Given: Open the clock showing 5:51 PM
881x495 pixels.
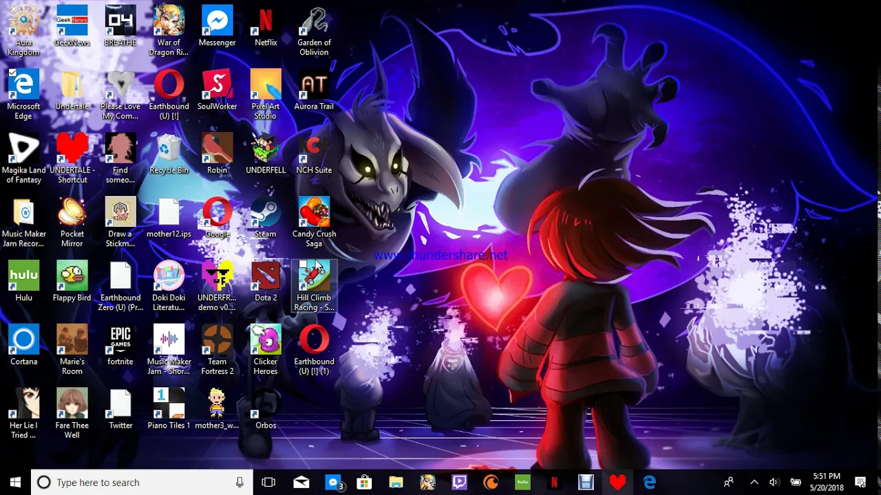Looking at the screenshot, I should (x=827, y=483).
